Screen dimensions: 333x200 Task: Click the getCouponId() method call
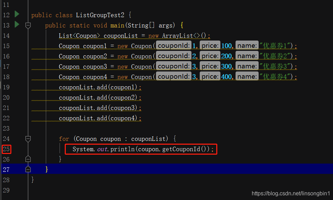pos(184,149)
